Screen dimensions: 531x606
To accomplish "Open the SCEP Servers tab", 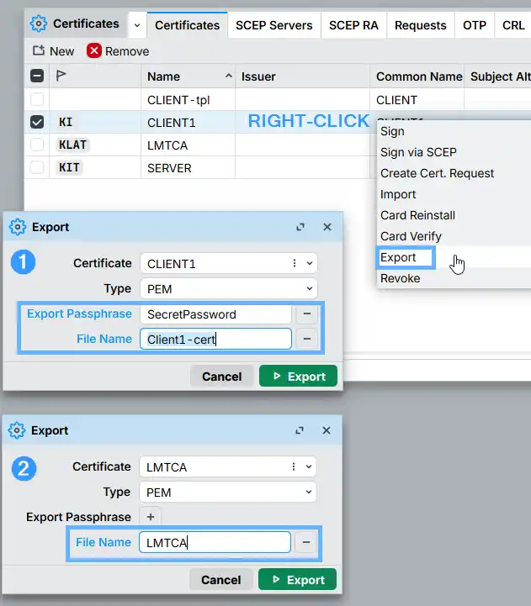I will tap(274, 25).
